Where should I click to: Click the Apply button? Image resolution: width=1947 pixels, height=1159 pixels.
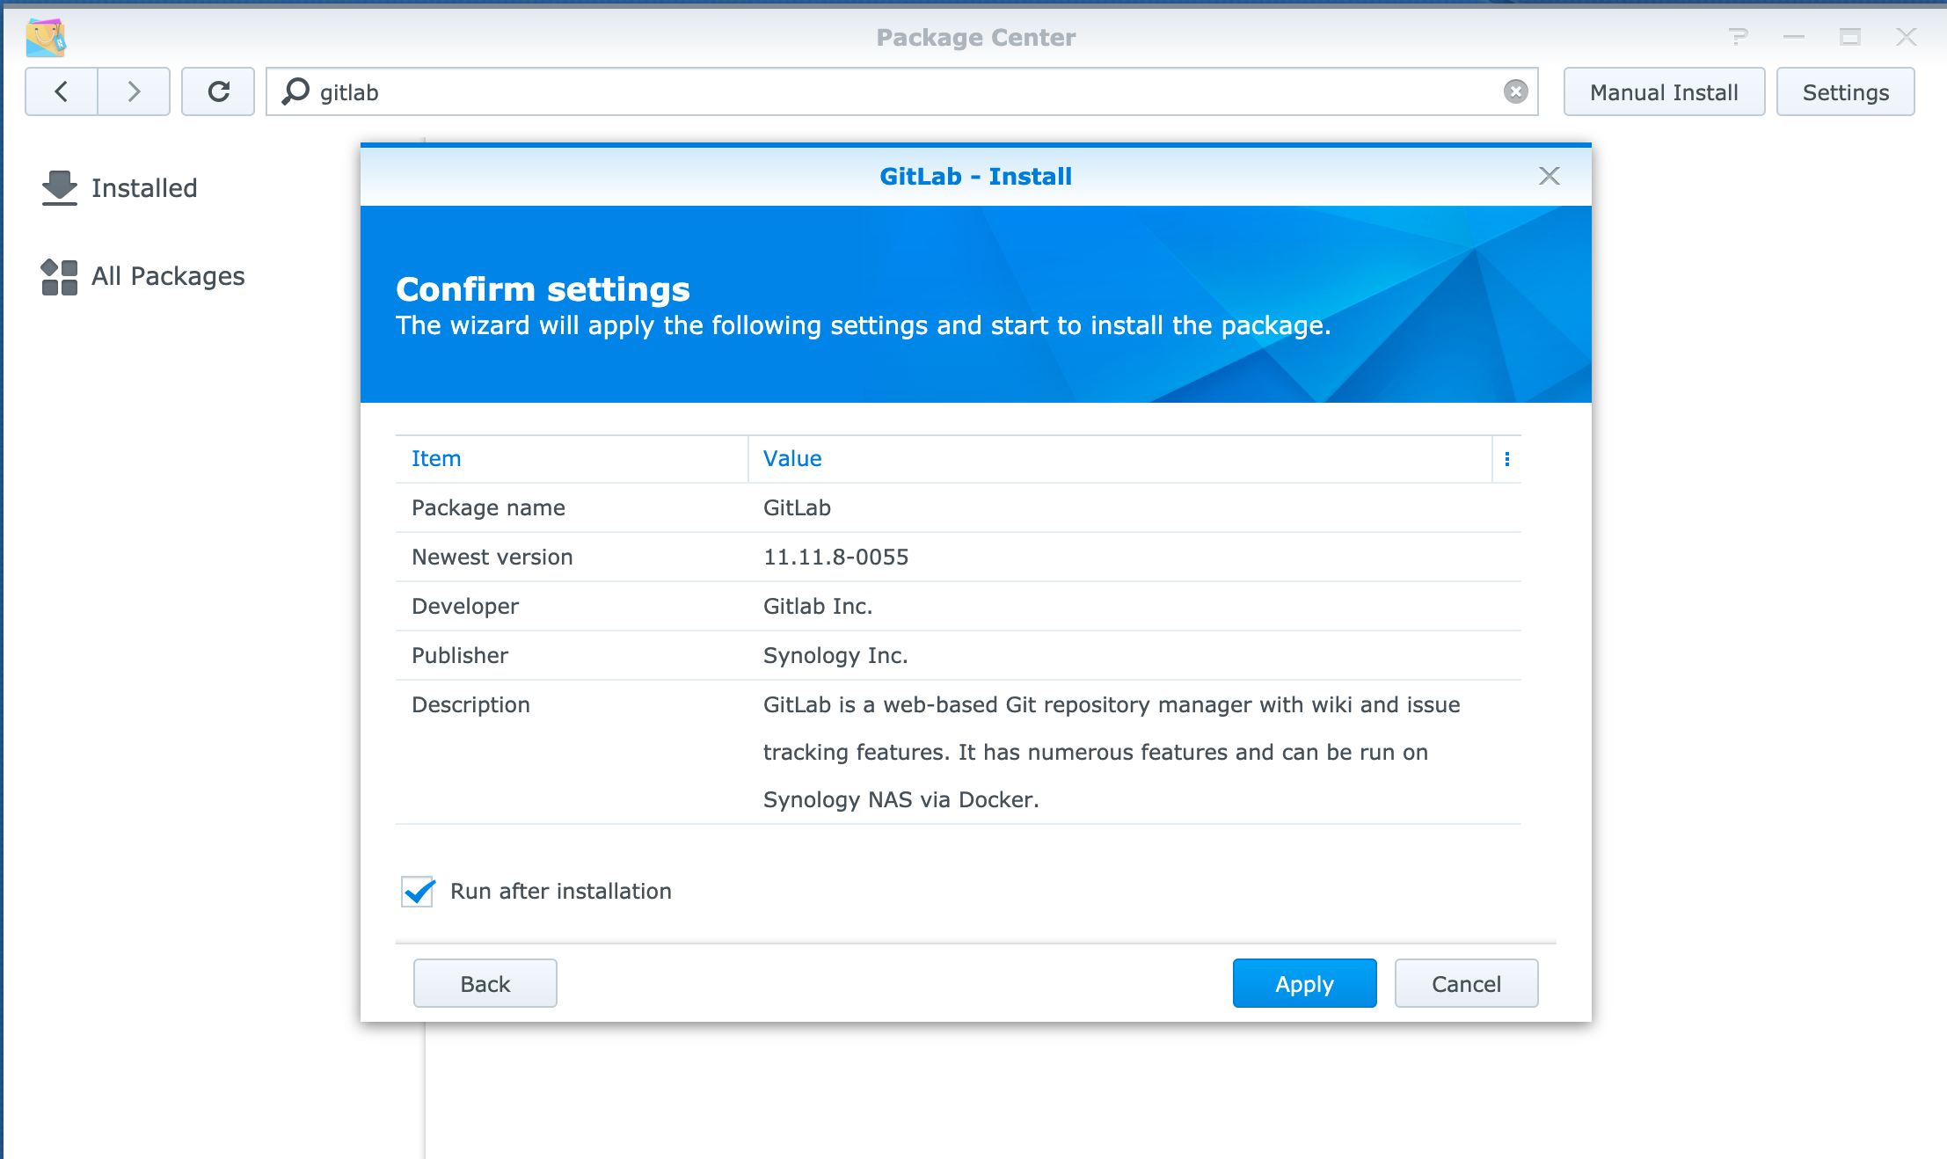[1304, 983]
